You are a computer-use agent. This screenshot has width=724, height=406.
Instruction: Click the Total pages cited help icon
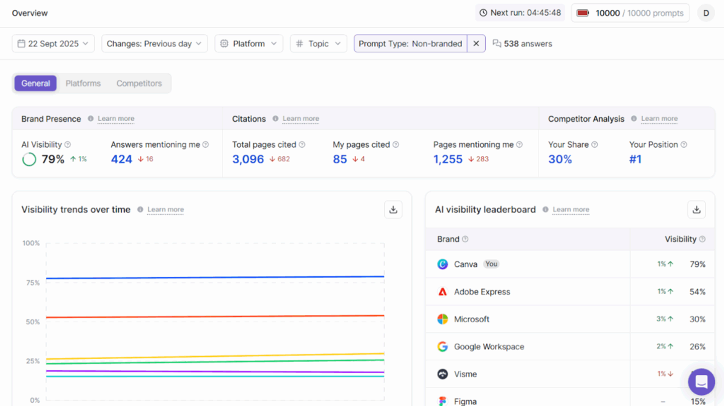click(302, 145)
